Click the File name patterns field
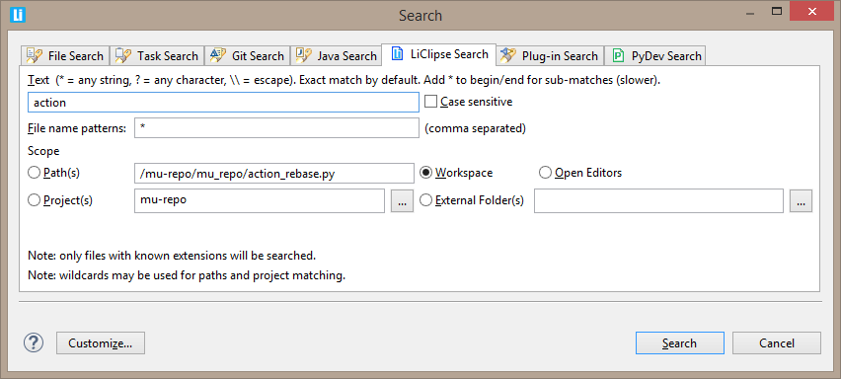 coord(276,128)
